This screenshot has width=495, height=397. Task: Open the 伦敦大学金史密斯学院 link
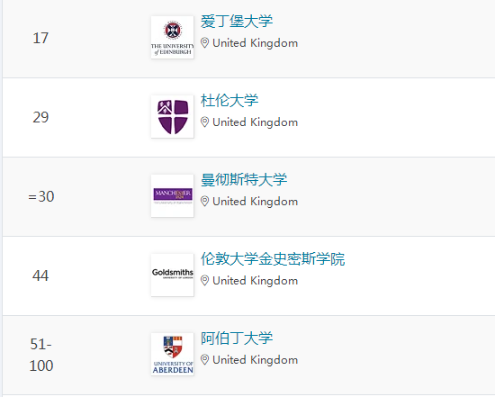click(x=273, y=259)
